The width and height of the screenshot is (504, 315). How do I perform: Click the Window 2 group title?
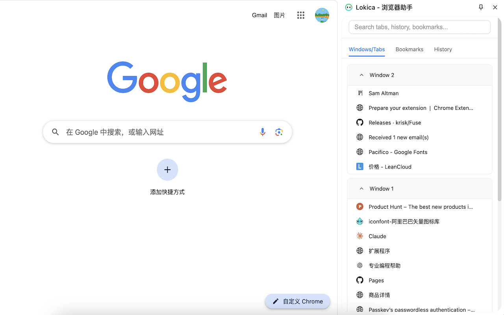click(x=382, y=75)
